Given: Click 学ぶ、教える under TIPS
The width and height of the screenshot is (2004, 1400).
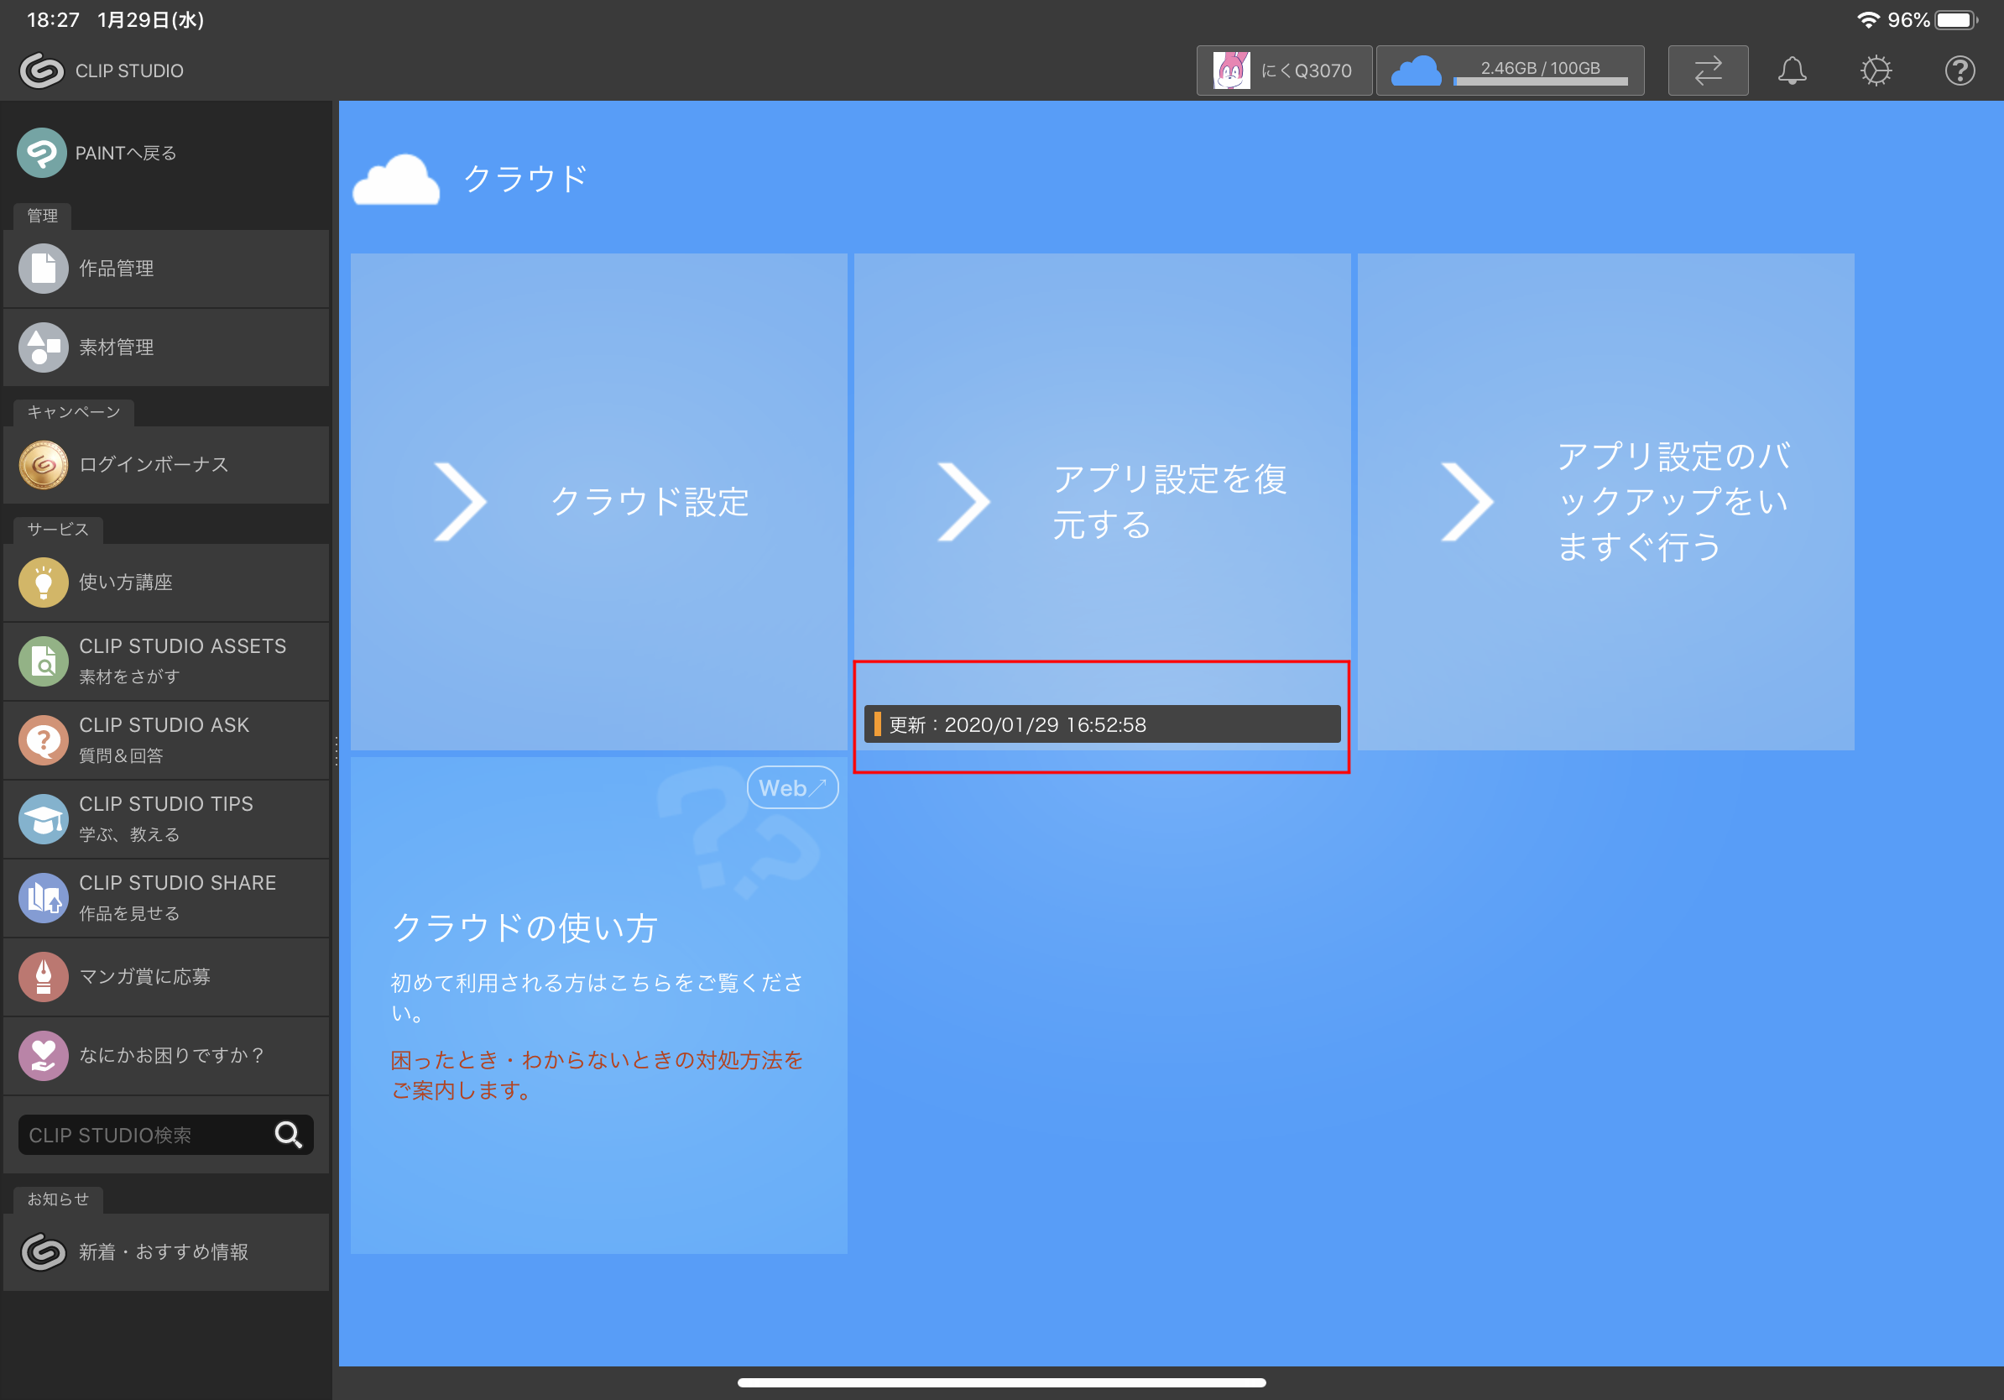Looking at the screenshot, I should [130, 834].
